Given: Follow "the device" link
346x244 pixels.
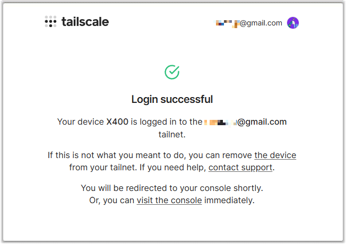Looking at the screenshot, I should [x=275, y=155].
